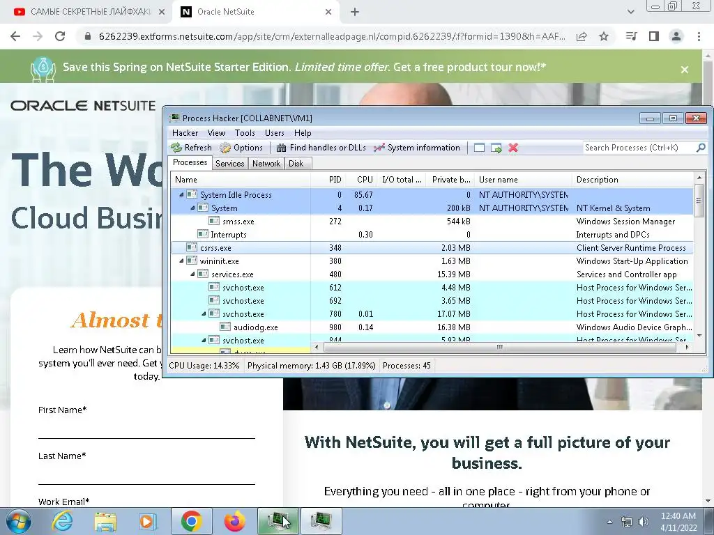Select the Processes tab
Viewport: 714px width, 535px height.
tap(190, 162)
